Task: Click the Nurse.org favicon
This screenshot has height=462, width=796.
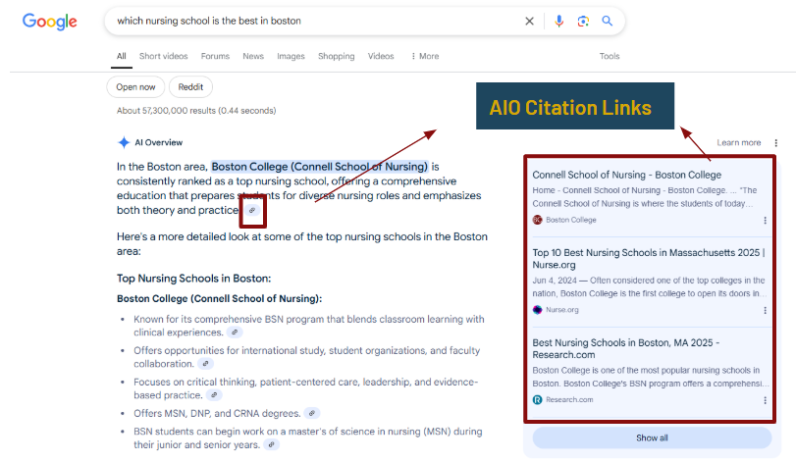Action: point(538,310)
